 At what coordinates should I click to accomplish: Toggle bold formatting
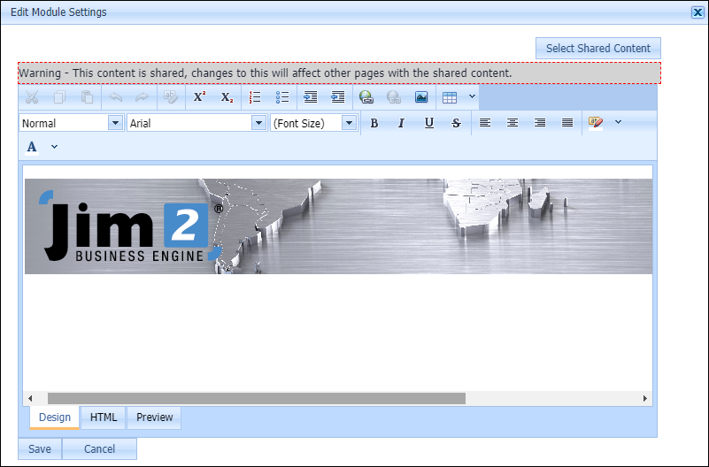point(374,123)
